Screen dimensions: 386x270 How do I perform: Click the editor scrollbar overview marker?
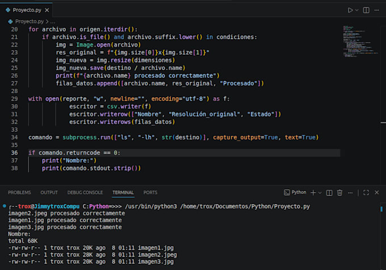click(383, 123)
